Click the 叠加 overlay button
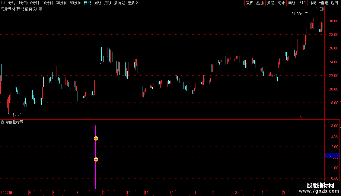The width and height of the screenshot is (341, 196). [x=260, y=3]
